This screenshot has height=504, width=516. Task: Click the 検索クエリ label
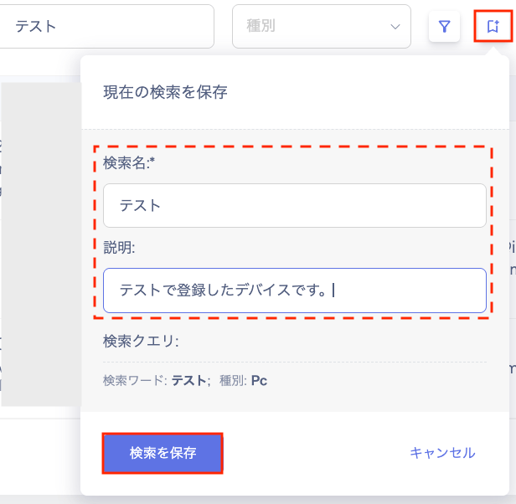tap(141, 342)
